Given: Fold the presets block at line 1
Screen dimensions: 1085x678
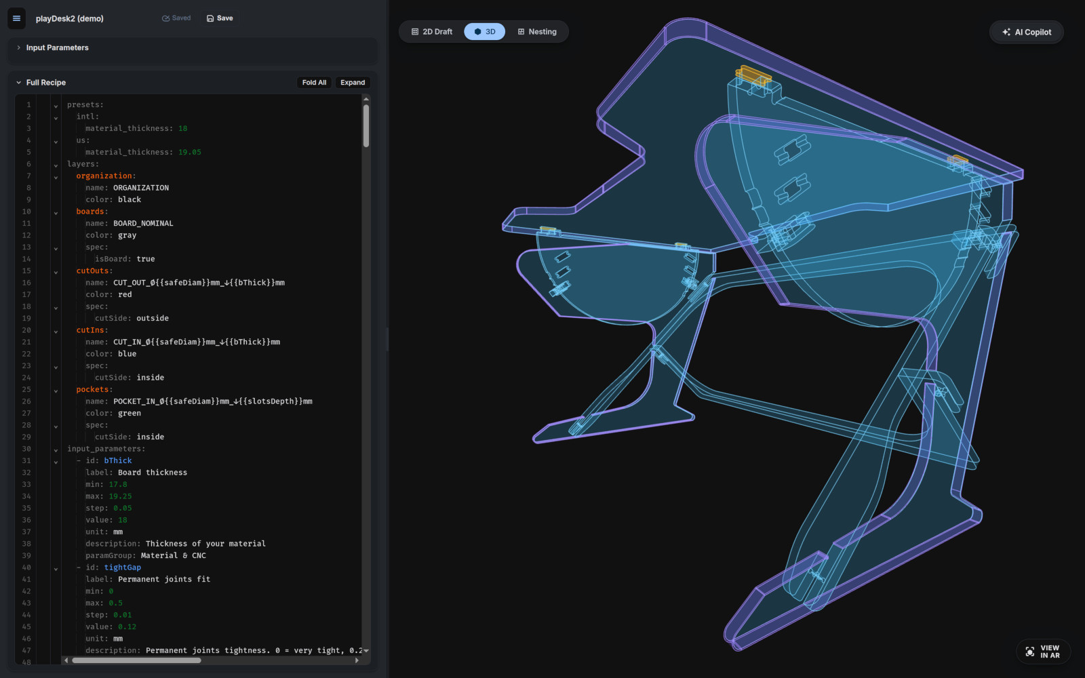Looking at the screenshot, I should (x=56, y=105).
